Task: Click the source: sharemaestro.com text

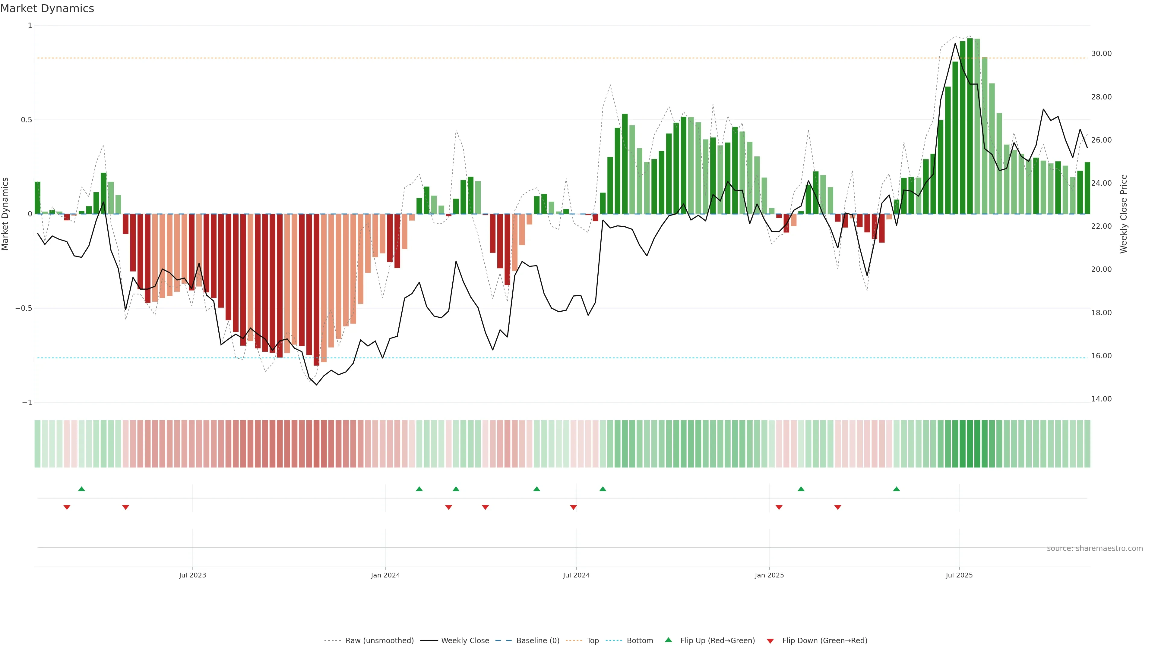Action: tap(1095, 549)
